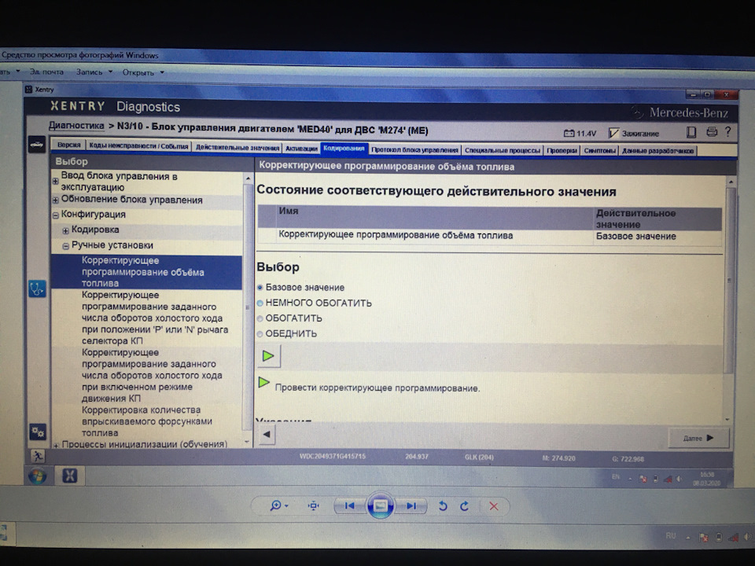Click right content panel scrollbar
Viewport: 755px width, 566px height.
pyautogui.click(x=730, y=281)
